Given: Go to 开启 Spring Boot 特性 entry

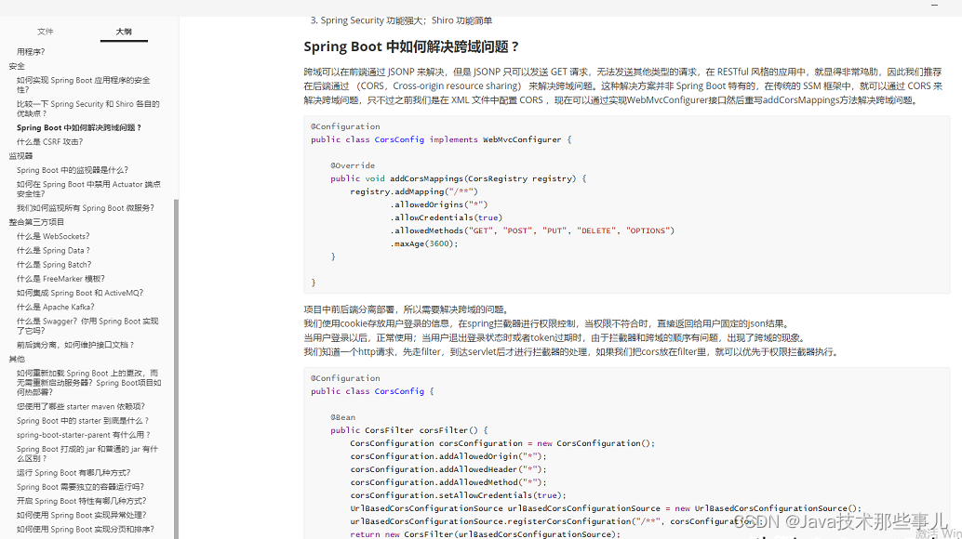Looking at the screenshot, I should click(x=82, y=501).
